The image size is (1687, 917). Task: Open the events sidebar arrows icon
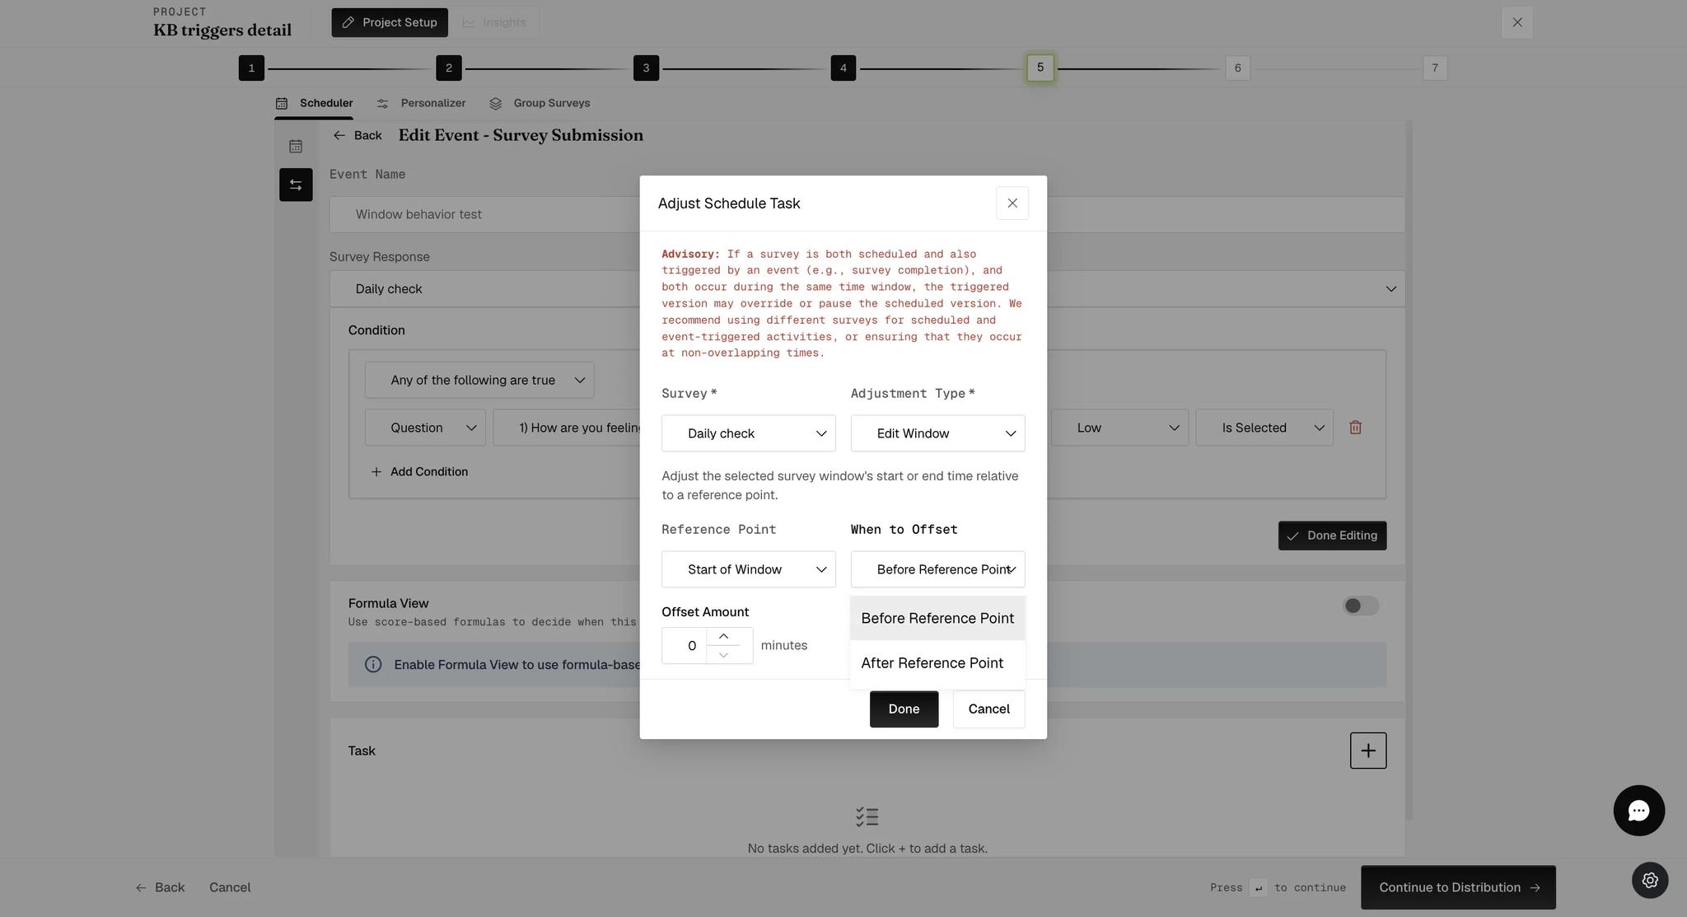click(x=296, y=185)
